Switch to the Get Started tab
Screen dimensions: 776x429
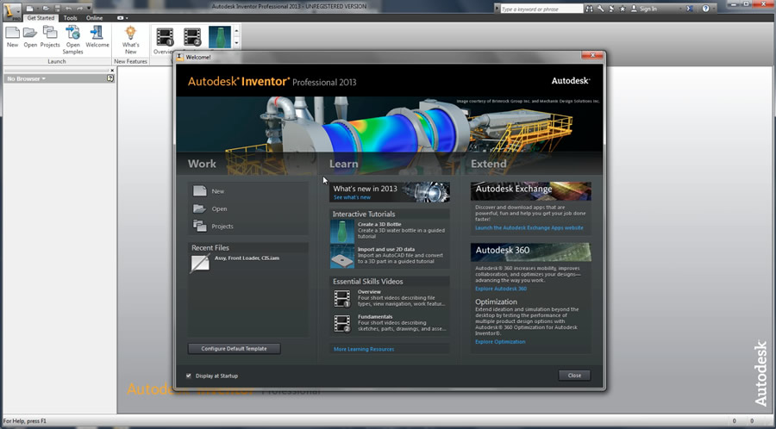tap(41, 18)
